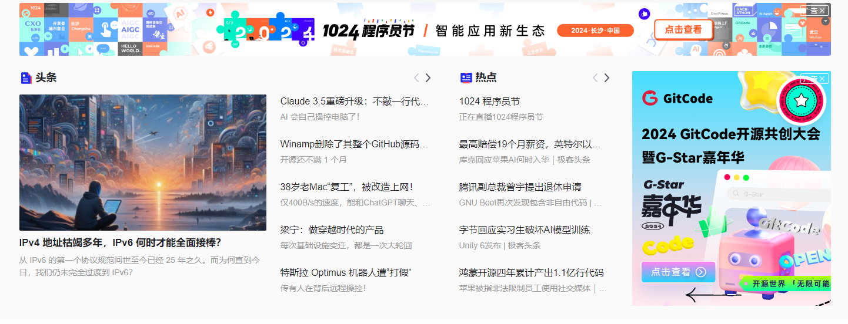Image resolution: width=848 pixels, height=324 pixels.
Task: Click subtitle 每次基础设施变迁
Action: coord(346,245)
